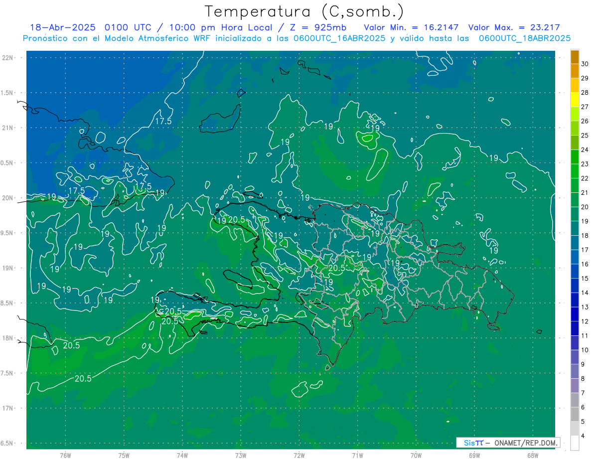
Task: Click the legend number "15"
Action: pyautogui.click(x=585, y=279)
